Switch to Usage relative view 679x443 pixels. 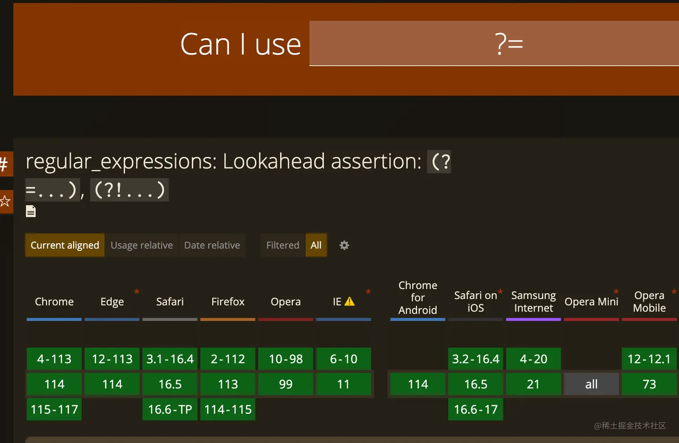[141, 245]
